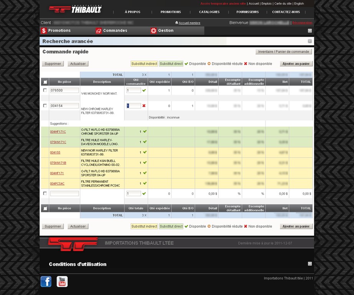
Task: Click the Déconnexion link to log out
Action: coord(302,23)
